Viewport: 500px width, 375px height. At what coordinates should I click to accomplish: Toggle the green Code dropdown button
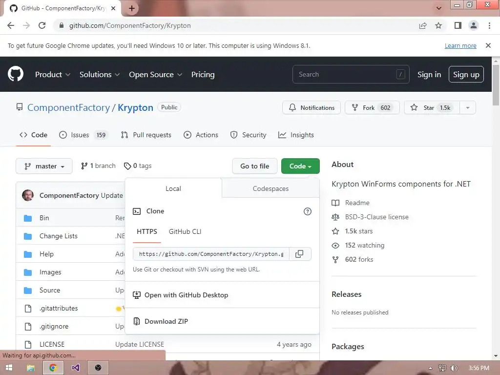300,166
